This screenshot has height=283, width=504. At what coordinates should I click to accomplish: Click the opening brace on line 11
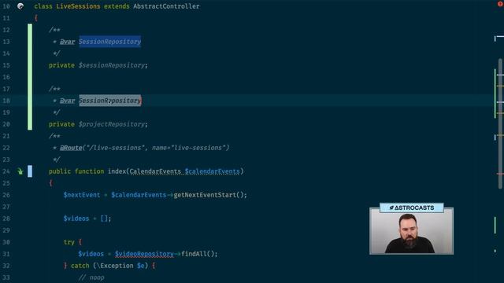click(36, 18)
